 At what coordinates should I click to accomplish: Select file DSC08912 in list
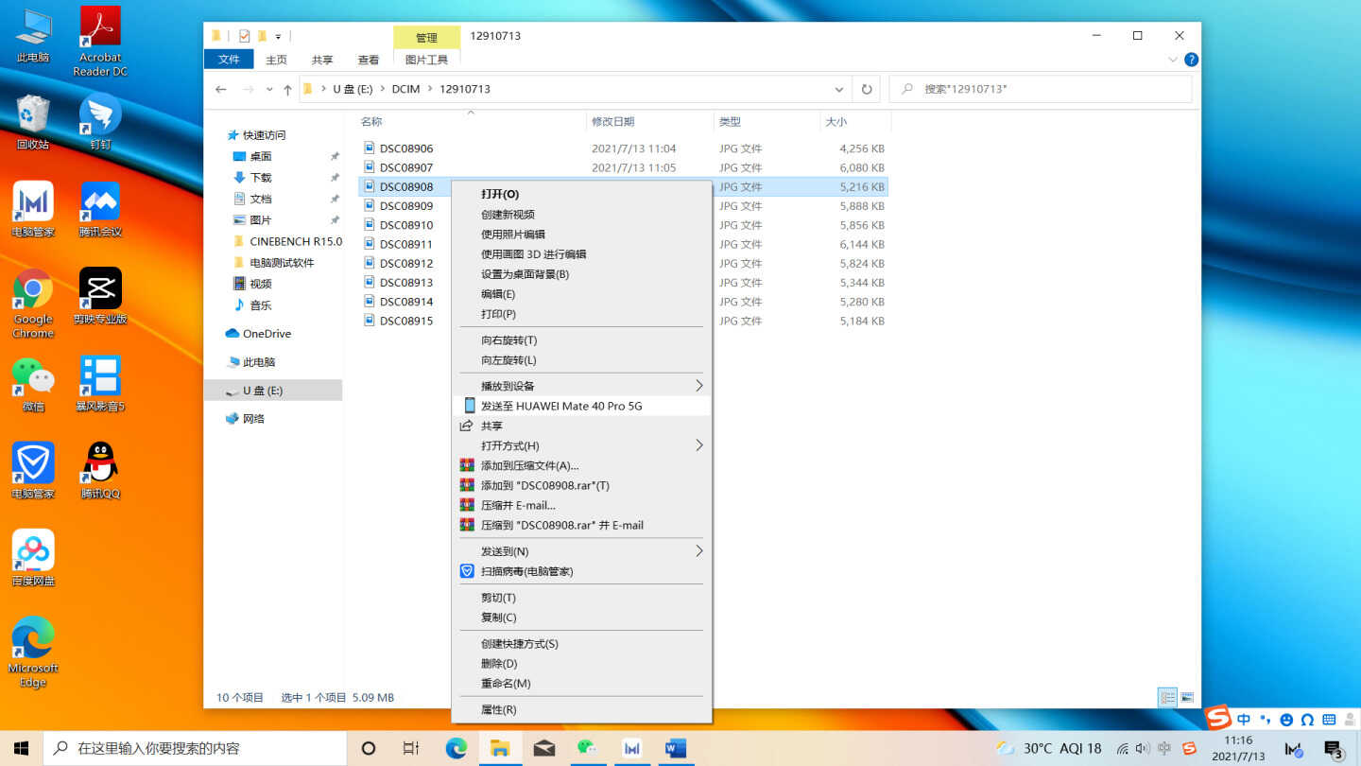click(x=406, y=264)
